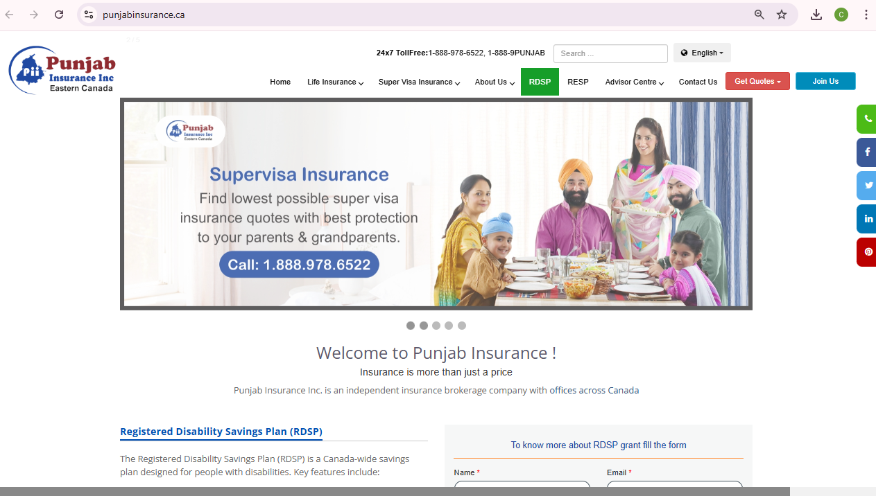Viewport: 876px width, 496px height.
Task: Open the Get Quotes dropdown button
Action: tap(757, 81)
